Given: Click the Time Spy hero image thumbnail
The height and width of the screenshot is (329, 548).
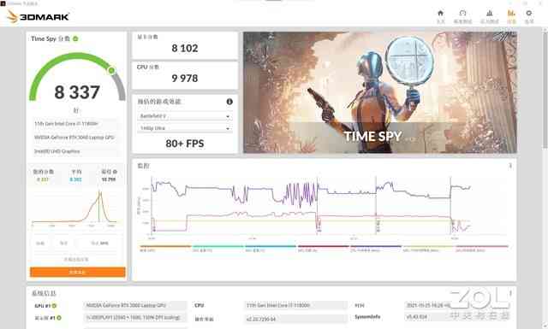Looking at the screenshot, I should pyautogui.click(x=380, y=92).
